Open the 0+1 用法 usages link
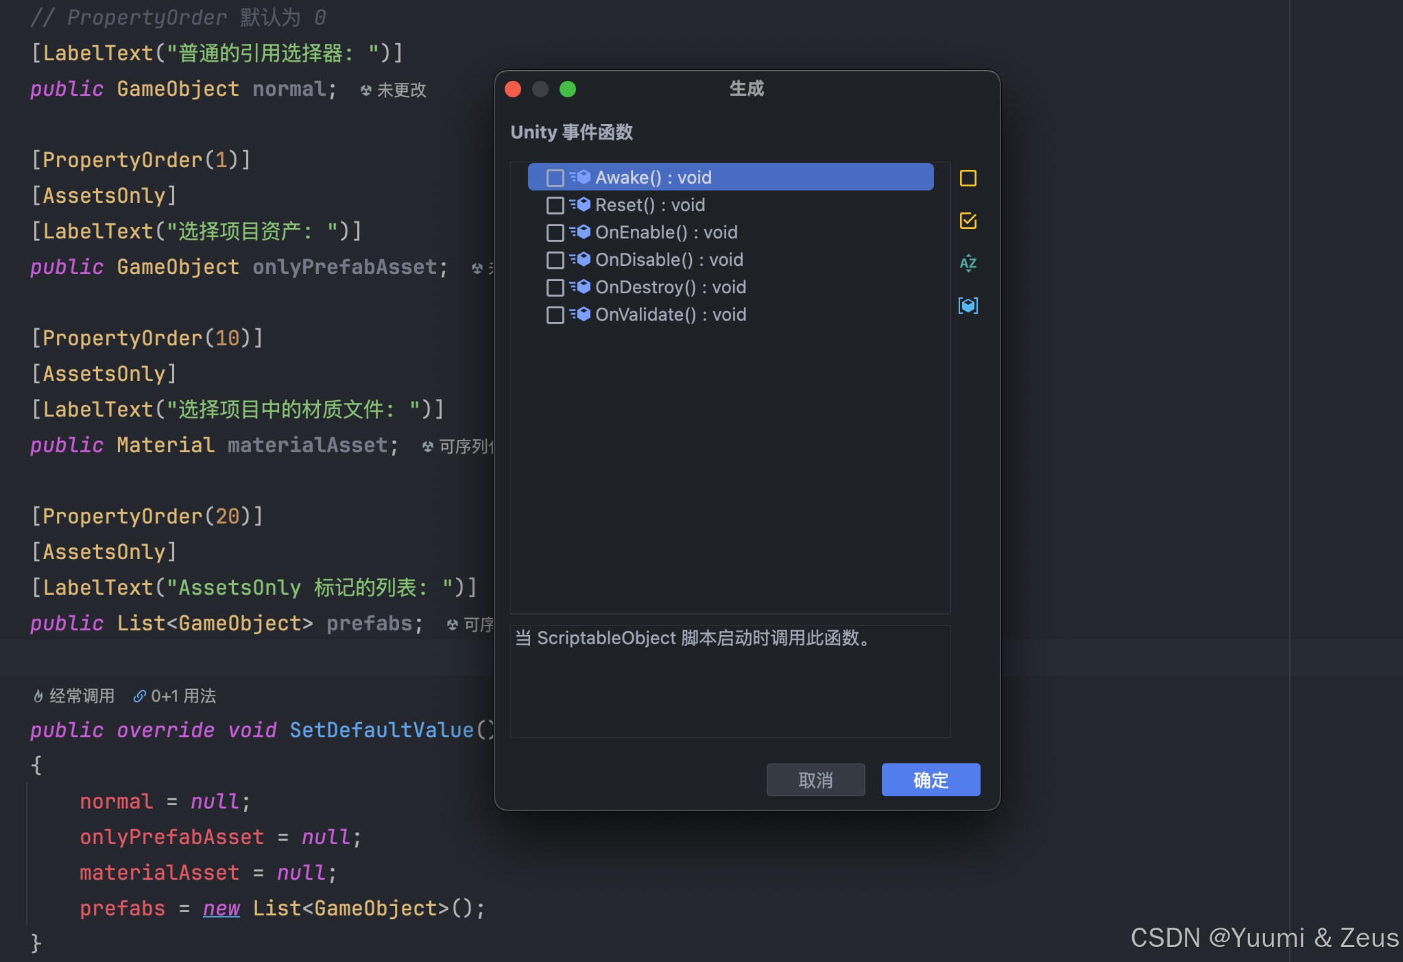The height and width of the screenshot is (962, 1403). [x=182, y=697]
